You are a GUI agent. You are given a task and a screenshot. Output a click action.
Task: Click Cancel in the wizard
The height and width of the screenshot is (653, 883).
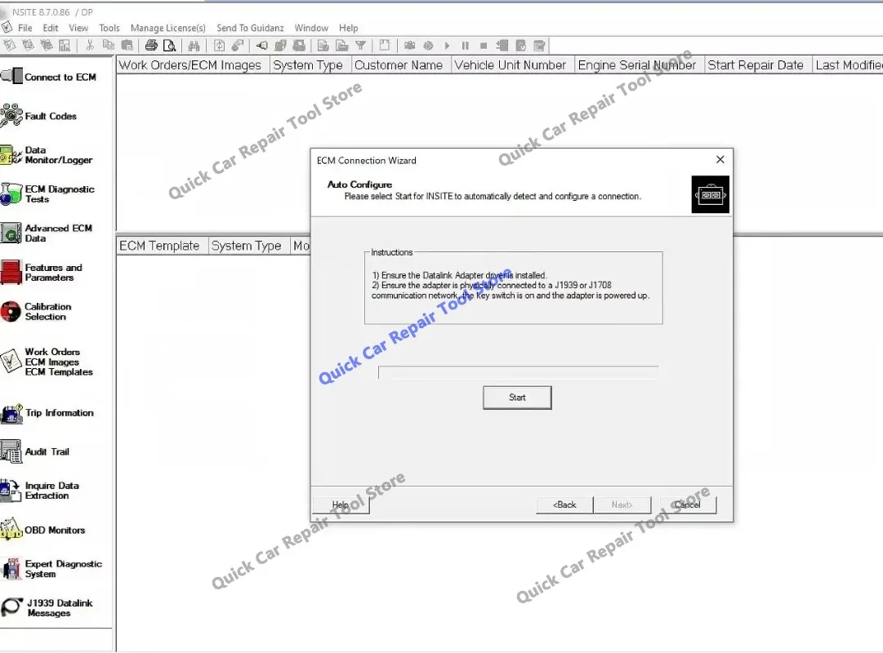pos(688,505)
